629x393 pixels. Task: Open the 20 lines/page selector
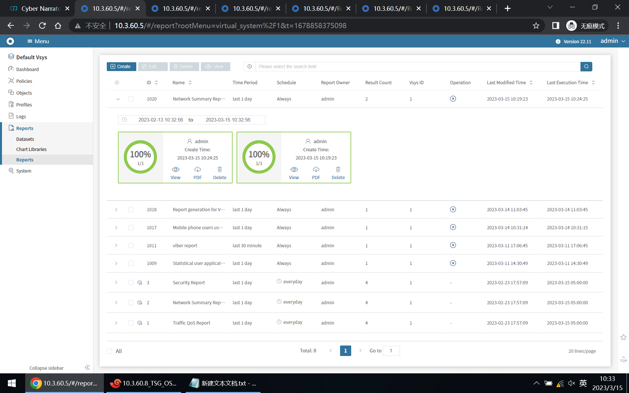582,351
